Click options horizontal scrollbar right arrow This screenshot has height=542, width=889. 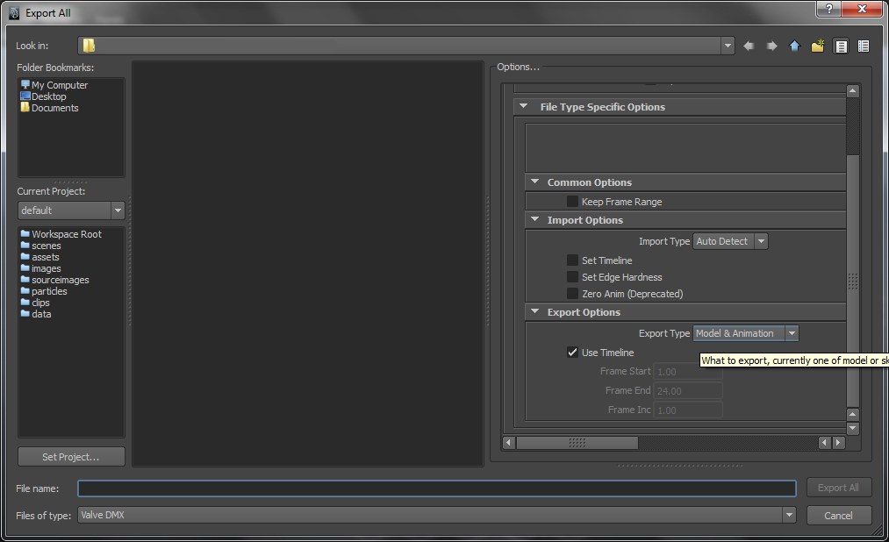point(838,442)
